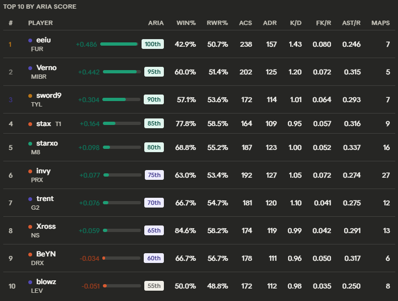Click the 60th percentile badge
The image size is (398, 301).
tap(154, 258)
